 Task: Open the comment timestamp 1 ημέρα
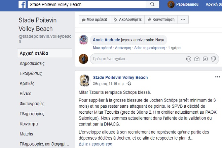(174, 48)
